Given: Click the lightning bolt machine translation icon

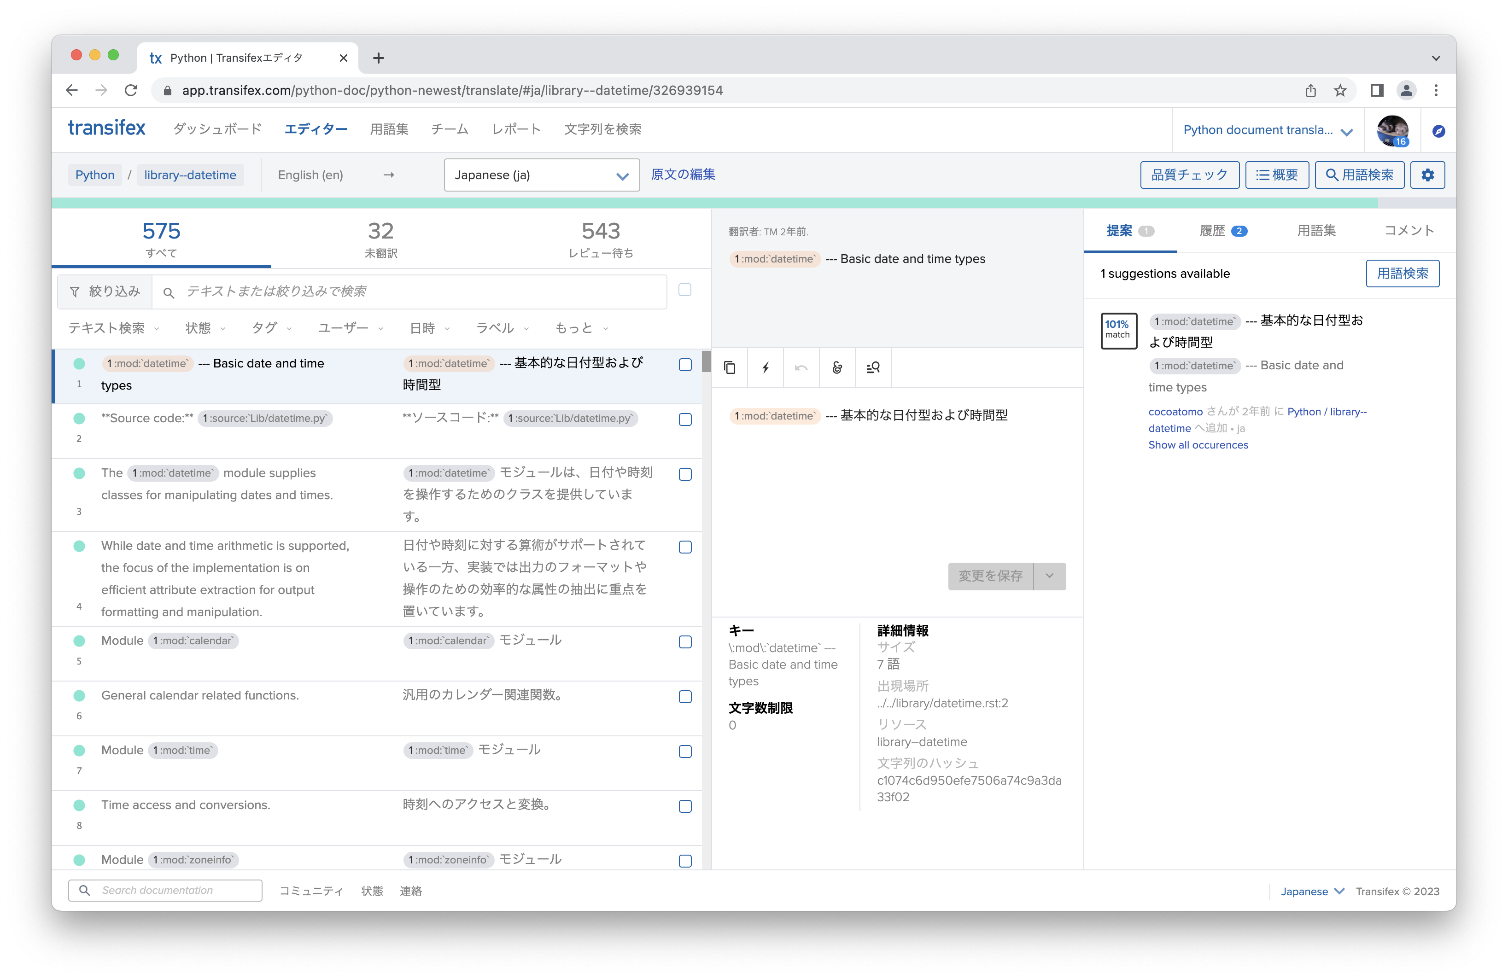Looking at the screenshot, I should coord(766,367).
